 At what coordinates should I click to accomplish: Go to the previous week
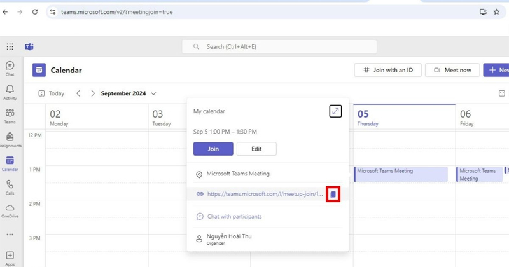78,93
